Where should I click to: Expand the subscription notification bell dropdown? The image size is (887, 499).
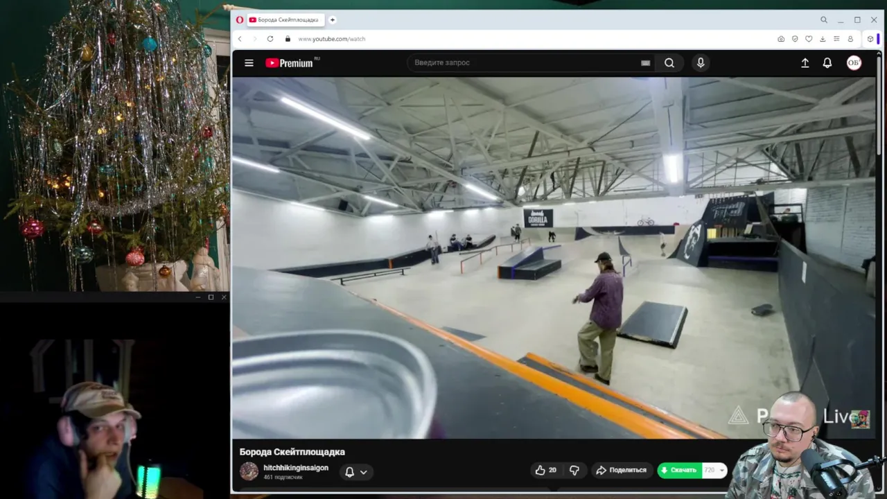pyautogui.click(x=356, y=472)
